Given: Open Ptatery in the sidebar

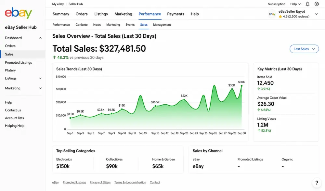Looking at the screenshot, I should click(10, 70).
